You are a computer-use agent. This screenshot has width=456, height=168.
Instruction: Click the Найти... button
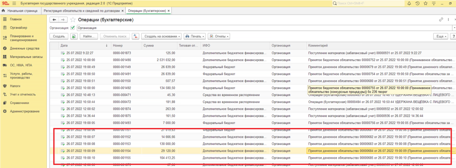89,37
